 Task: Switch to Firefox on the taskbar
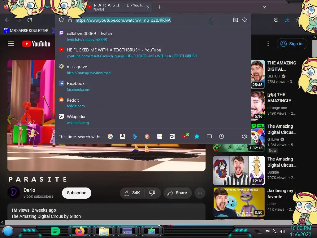80,231
